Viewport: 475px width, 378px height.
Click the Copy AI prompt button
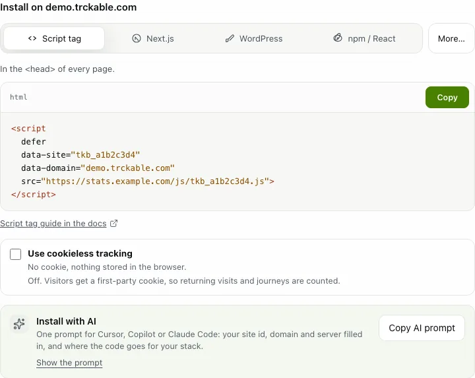(x=422, y=328)
